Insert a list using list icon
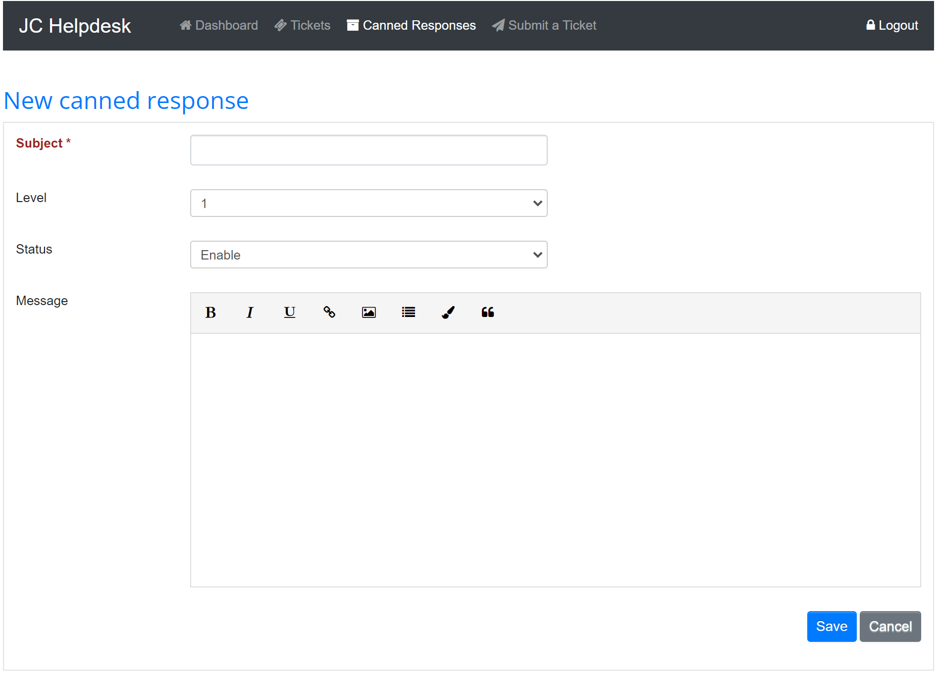The image size is (938, 681). coord(409,313)
